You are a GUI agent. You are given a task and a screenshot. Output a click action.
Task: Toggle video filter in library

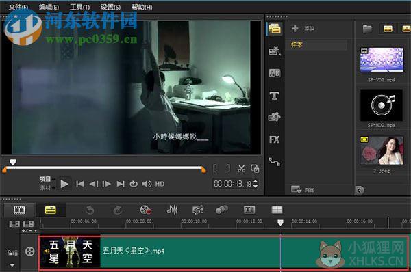[388, 28]
